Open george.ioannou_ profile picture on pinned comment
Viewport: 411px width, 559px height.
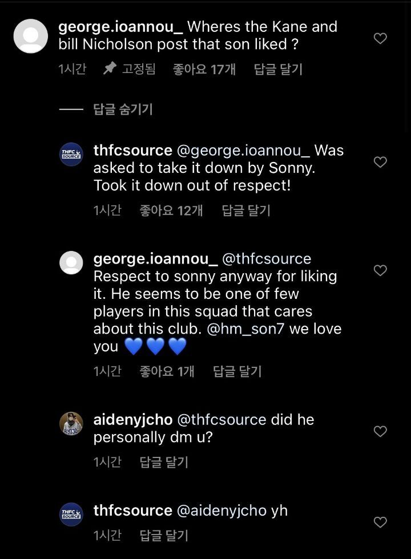click(30, 36)
